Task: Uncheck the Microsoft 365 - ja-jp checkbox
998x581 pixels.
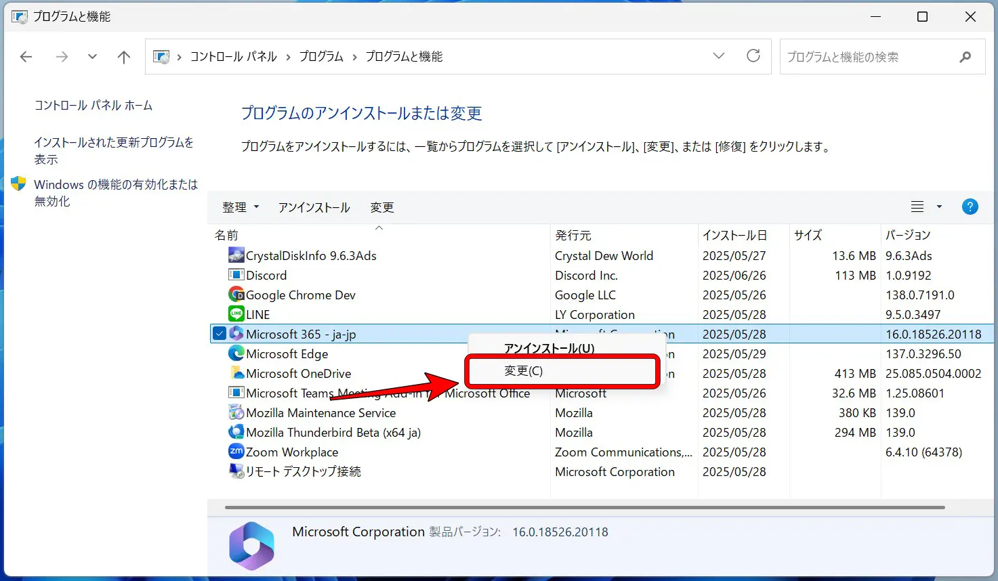Action: point(219,333)
